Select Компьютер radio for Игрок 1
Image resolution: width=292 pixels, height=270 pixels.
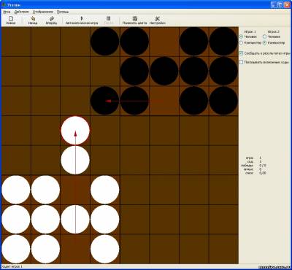[x=241, y=43]
